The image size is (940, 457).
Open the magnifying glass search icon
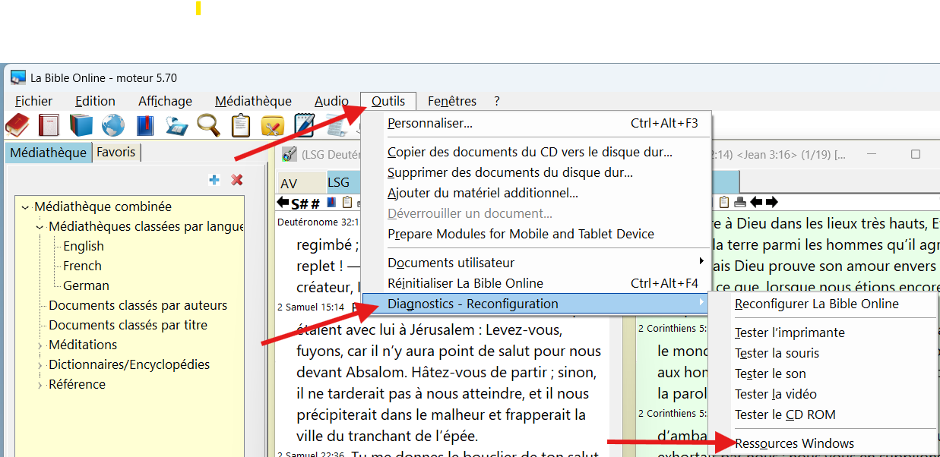(209, 125)
